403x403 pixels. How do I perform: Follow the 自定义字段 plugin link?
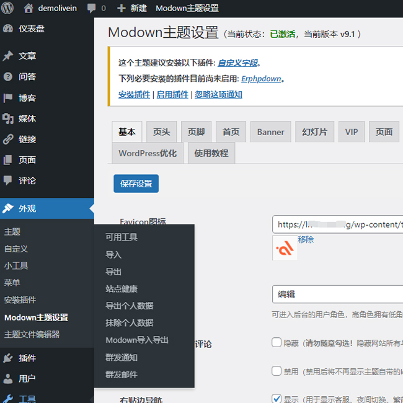coord(237,63)
